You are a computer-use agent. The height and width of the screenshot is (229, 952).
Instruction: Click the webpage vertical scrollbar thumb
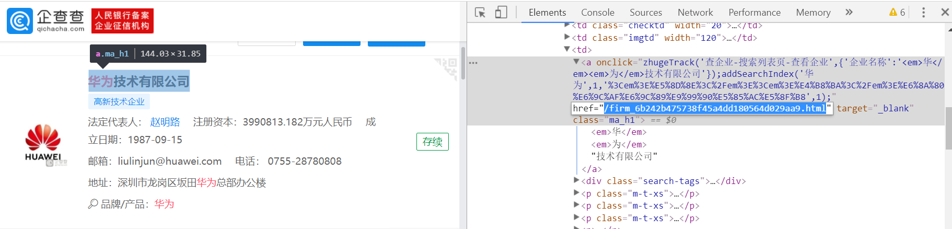[463, 63]
